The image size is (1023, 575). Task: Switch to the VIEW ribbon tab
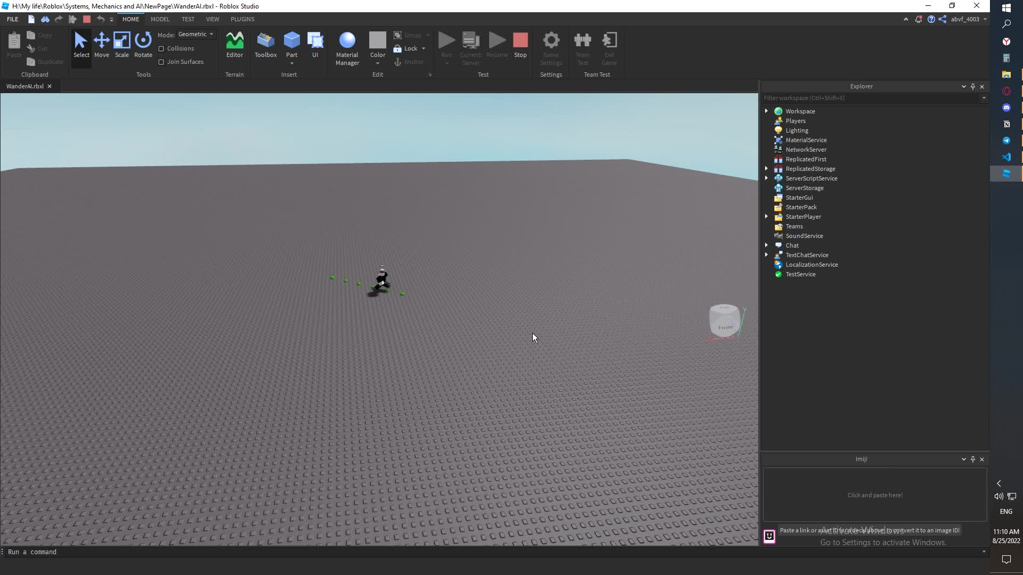point(212,19)
